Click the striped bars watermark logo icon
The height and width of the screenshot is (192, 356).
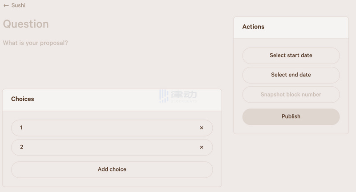click(164, 96)
